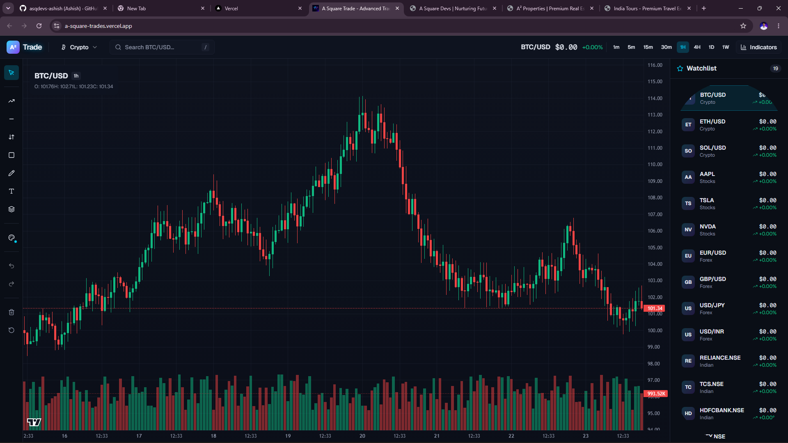Image resolution: width=788 pixels, height=443 pixels.
Task: Select the 4H timeframe
Action: [697, 47]
